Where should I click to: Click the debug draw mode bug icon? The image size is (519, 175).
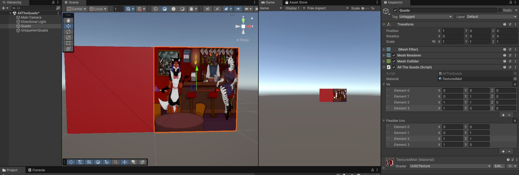coord(191,9)
